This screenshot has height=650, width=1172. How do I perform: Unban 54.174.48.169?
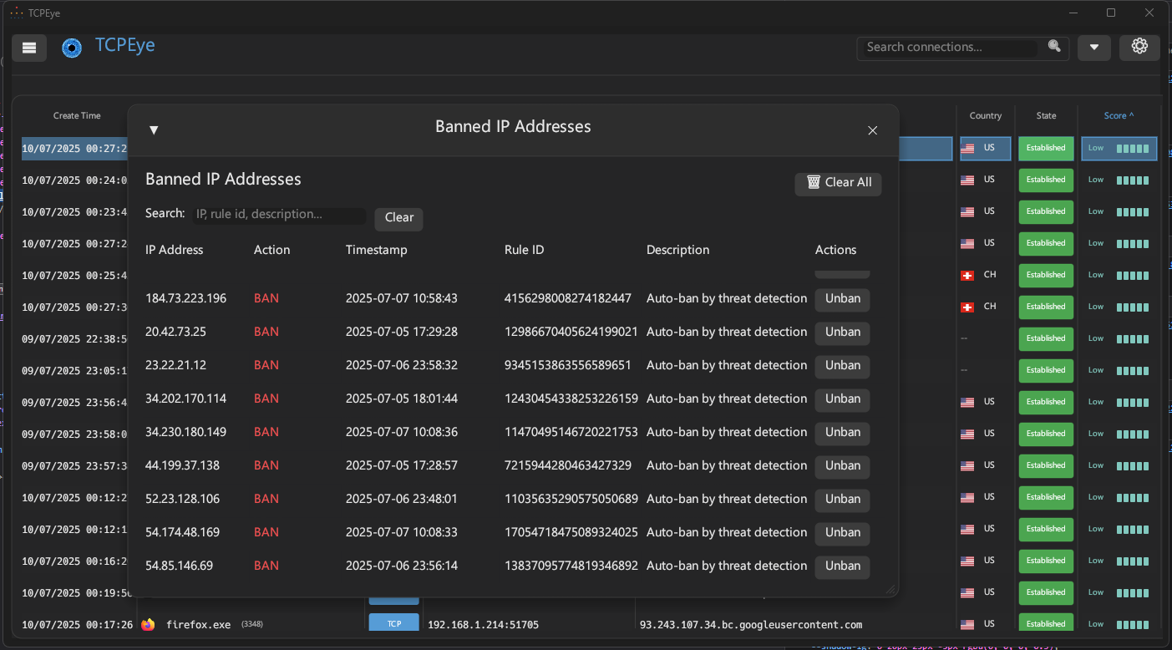coord(842,533)
